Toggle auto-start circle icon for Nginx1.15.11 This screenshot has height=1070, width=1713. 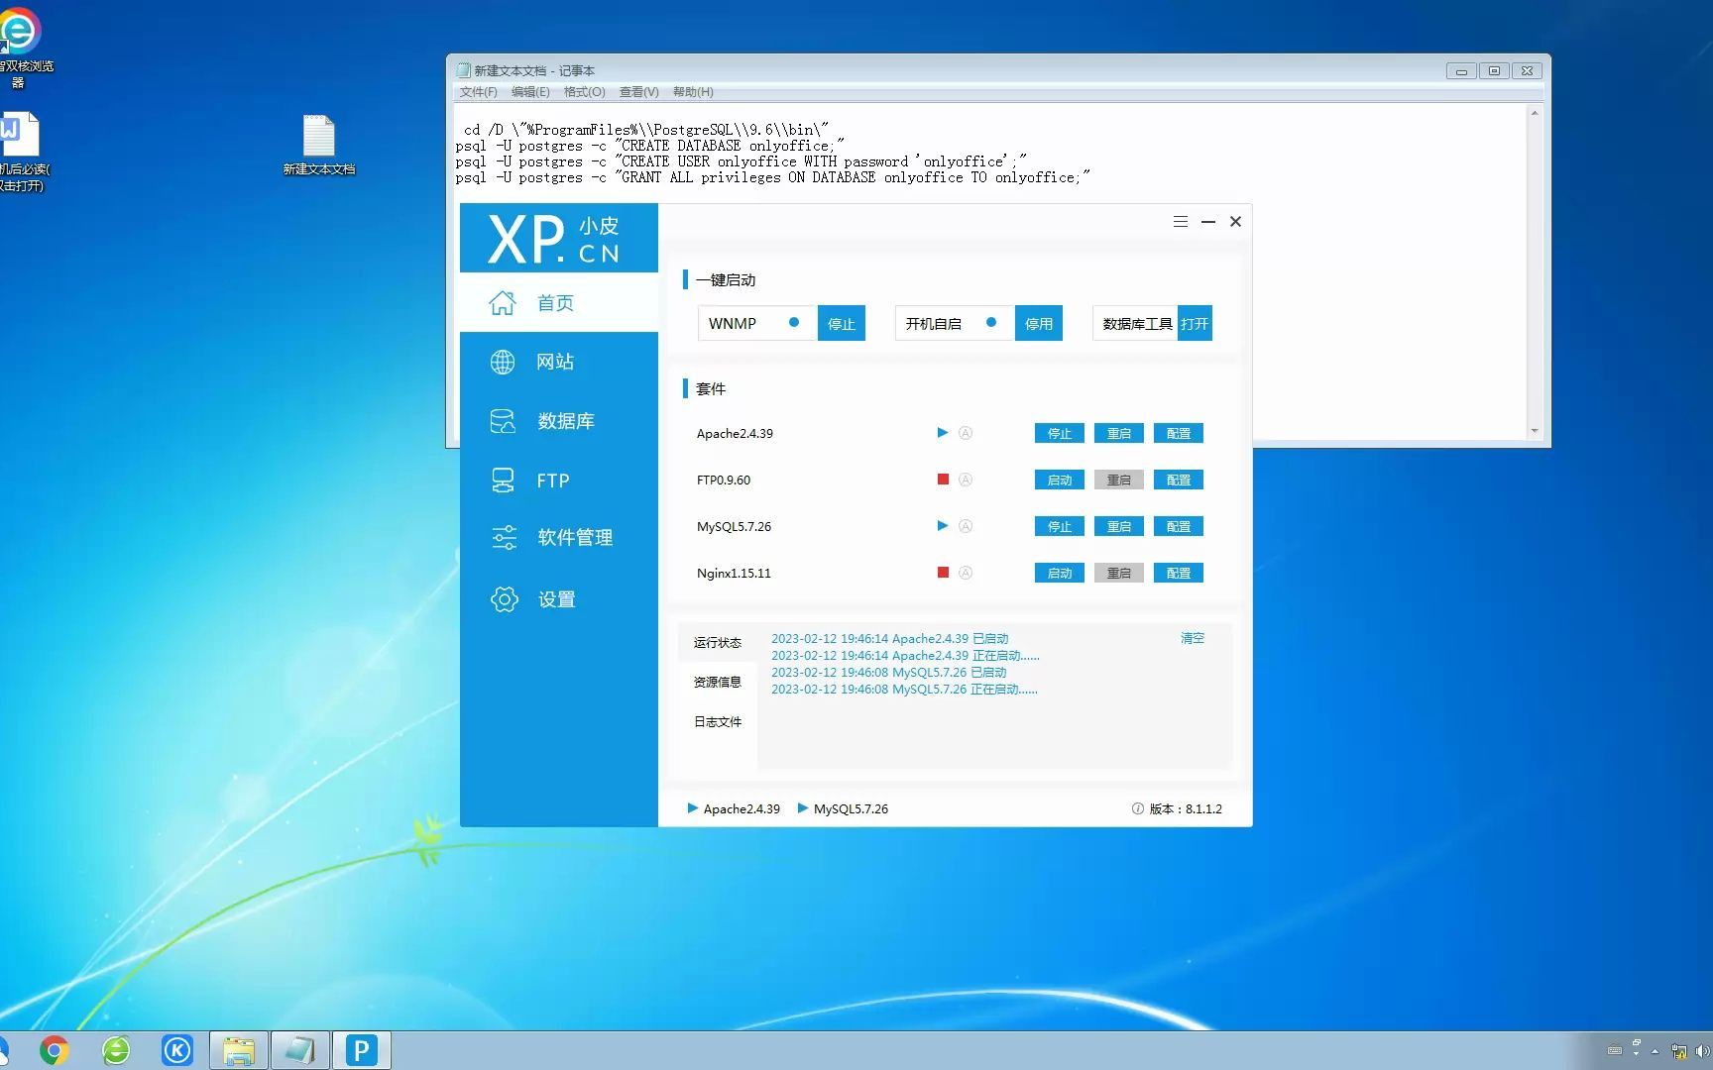pos(966,573)
